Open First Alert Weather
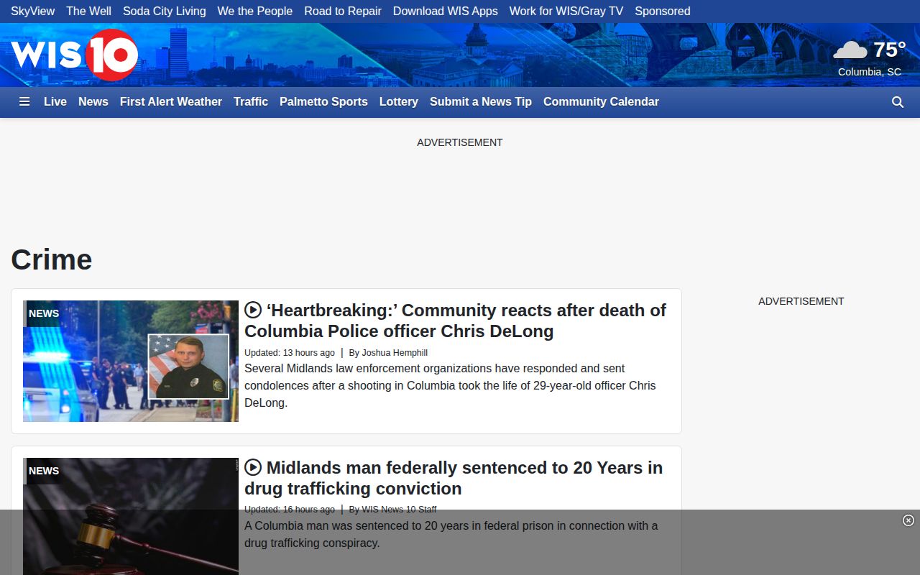 (x=171, y=102)
